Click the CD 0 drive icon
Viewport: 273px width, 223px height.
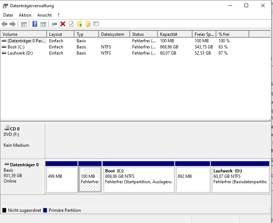coord(7,128)
